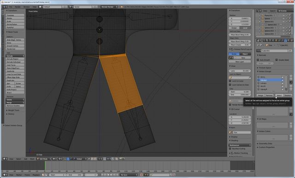Screen dimensions: 295x178
Task: Enable Lock to Cursor checkbox
Action: 230,81
